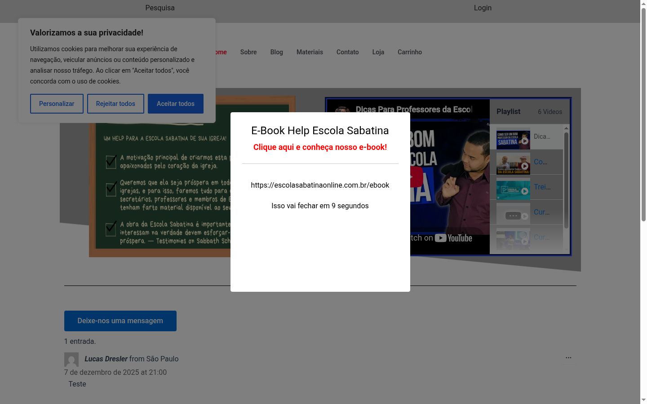Reject all cookies with Rejeitar todos

point(115,104)
